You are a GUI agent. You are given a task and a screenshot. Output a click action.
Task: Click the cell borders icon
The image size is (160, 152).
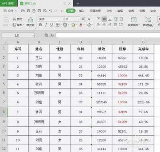pyautogui.click(x=58, y=25)
